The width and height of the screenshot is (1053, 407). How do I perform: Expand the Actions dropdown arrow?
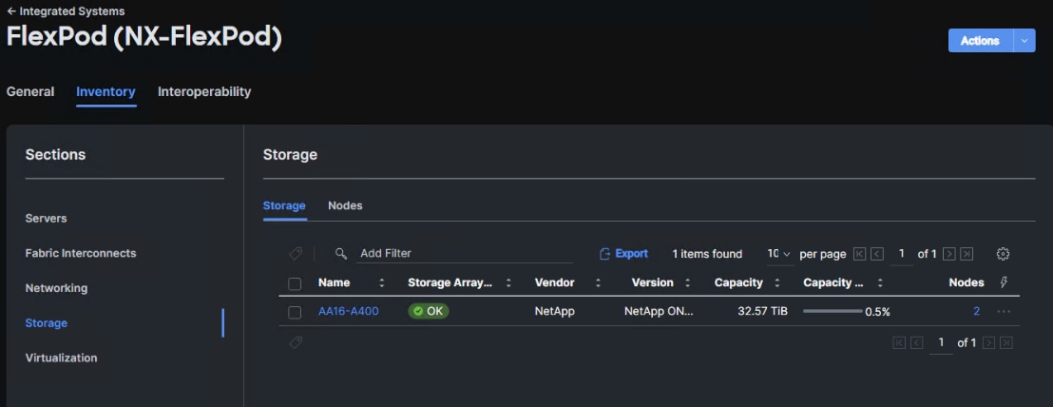(x=1024, y=41)
